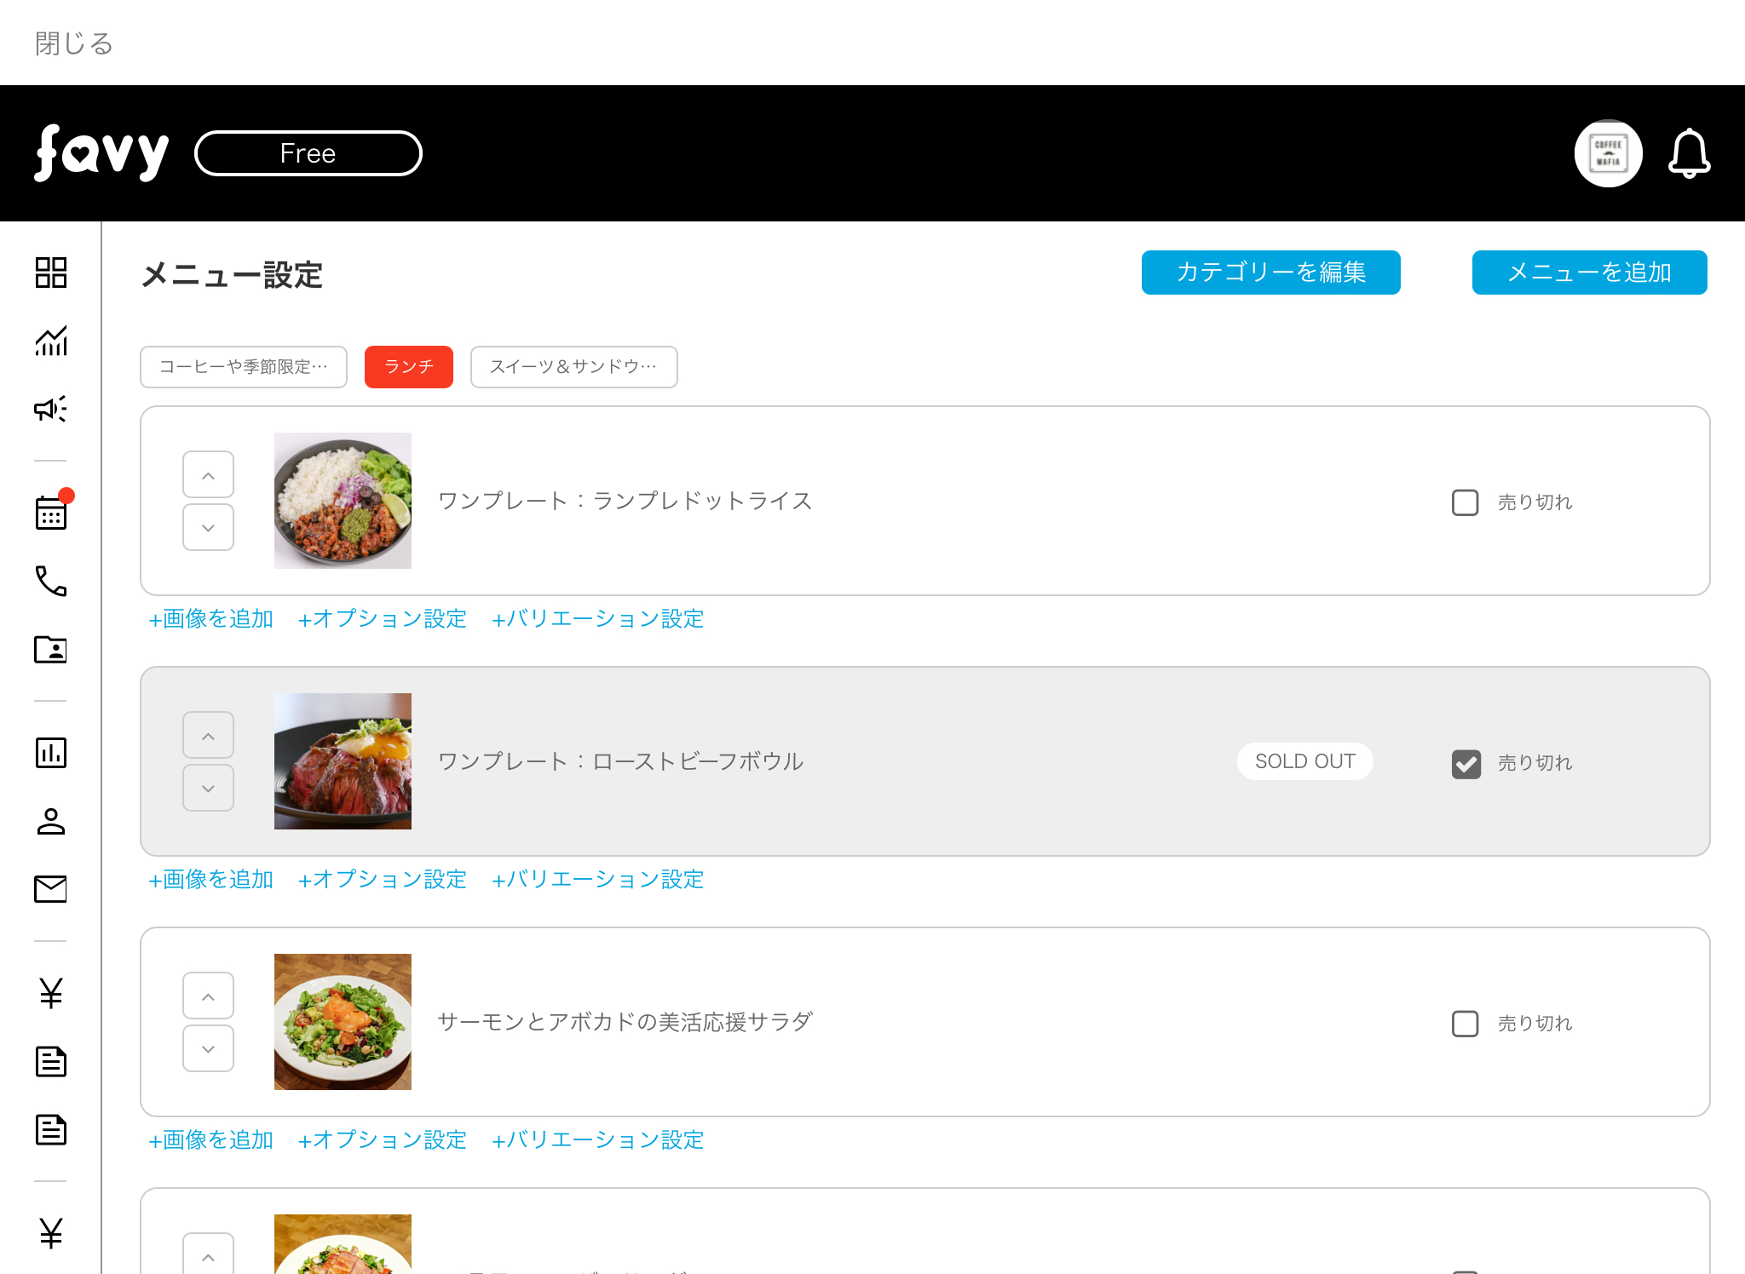Open the Coffee Mafia shop avatar
1745x1274 pixels.
(1608, 153)
